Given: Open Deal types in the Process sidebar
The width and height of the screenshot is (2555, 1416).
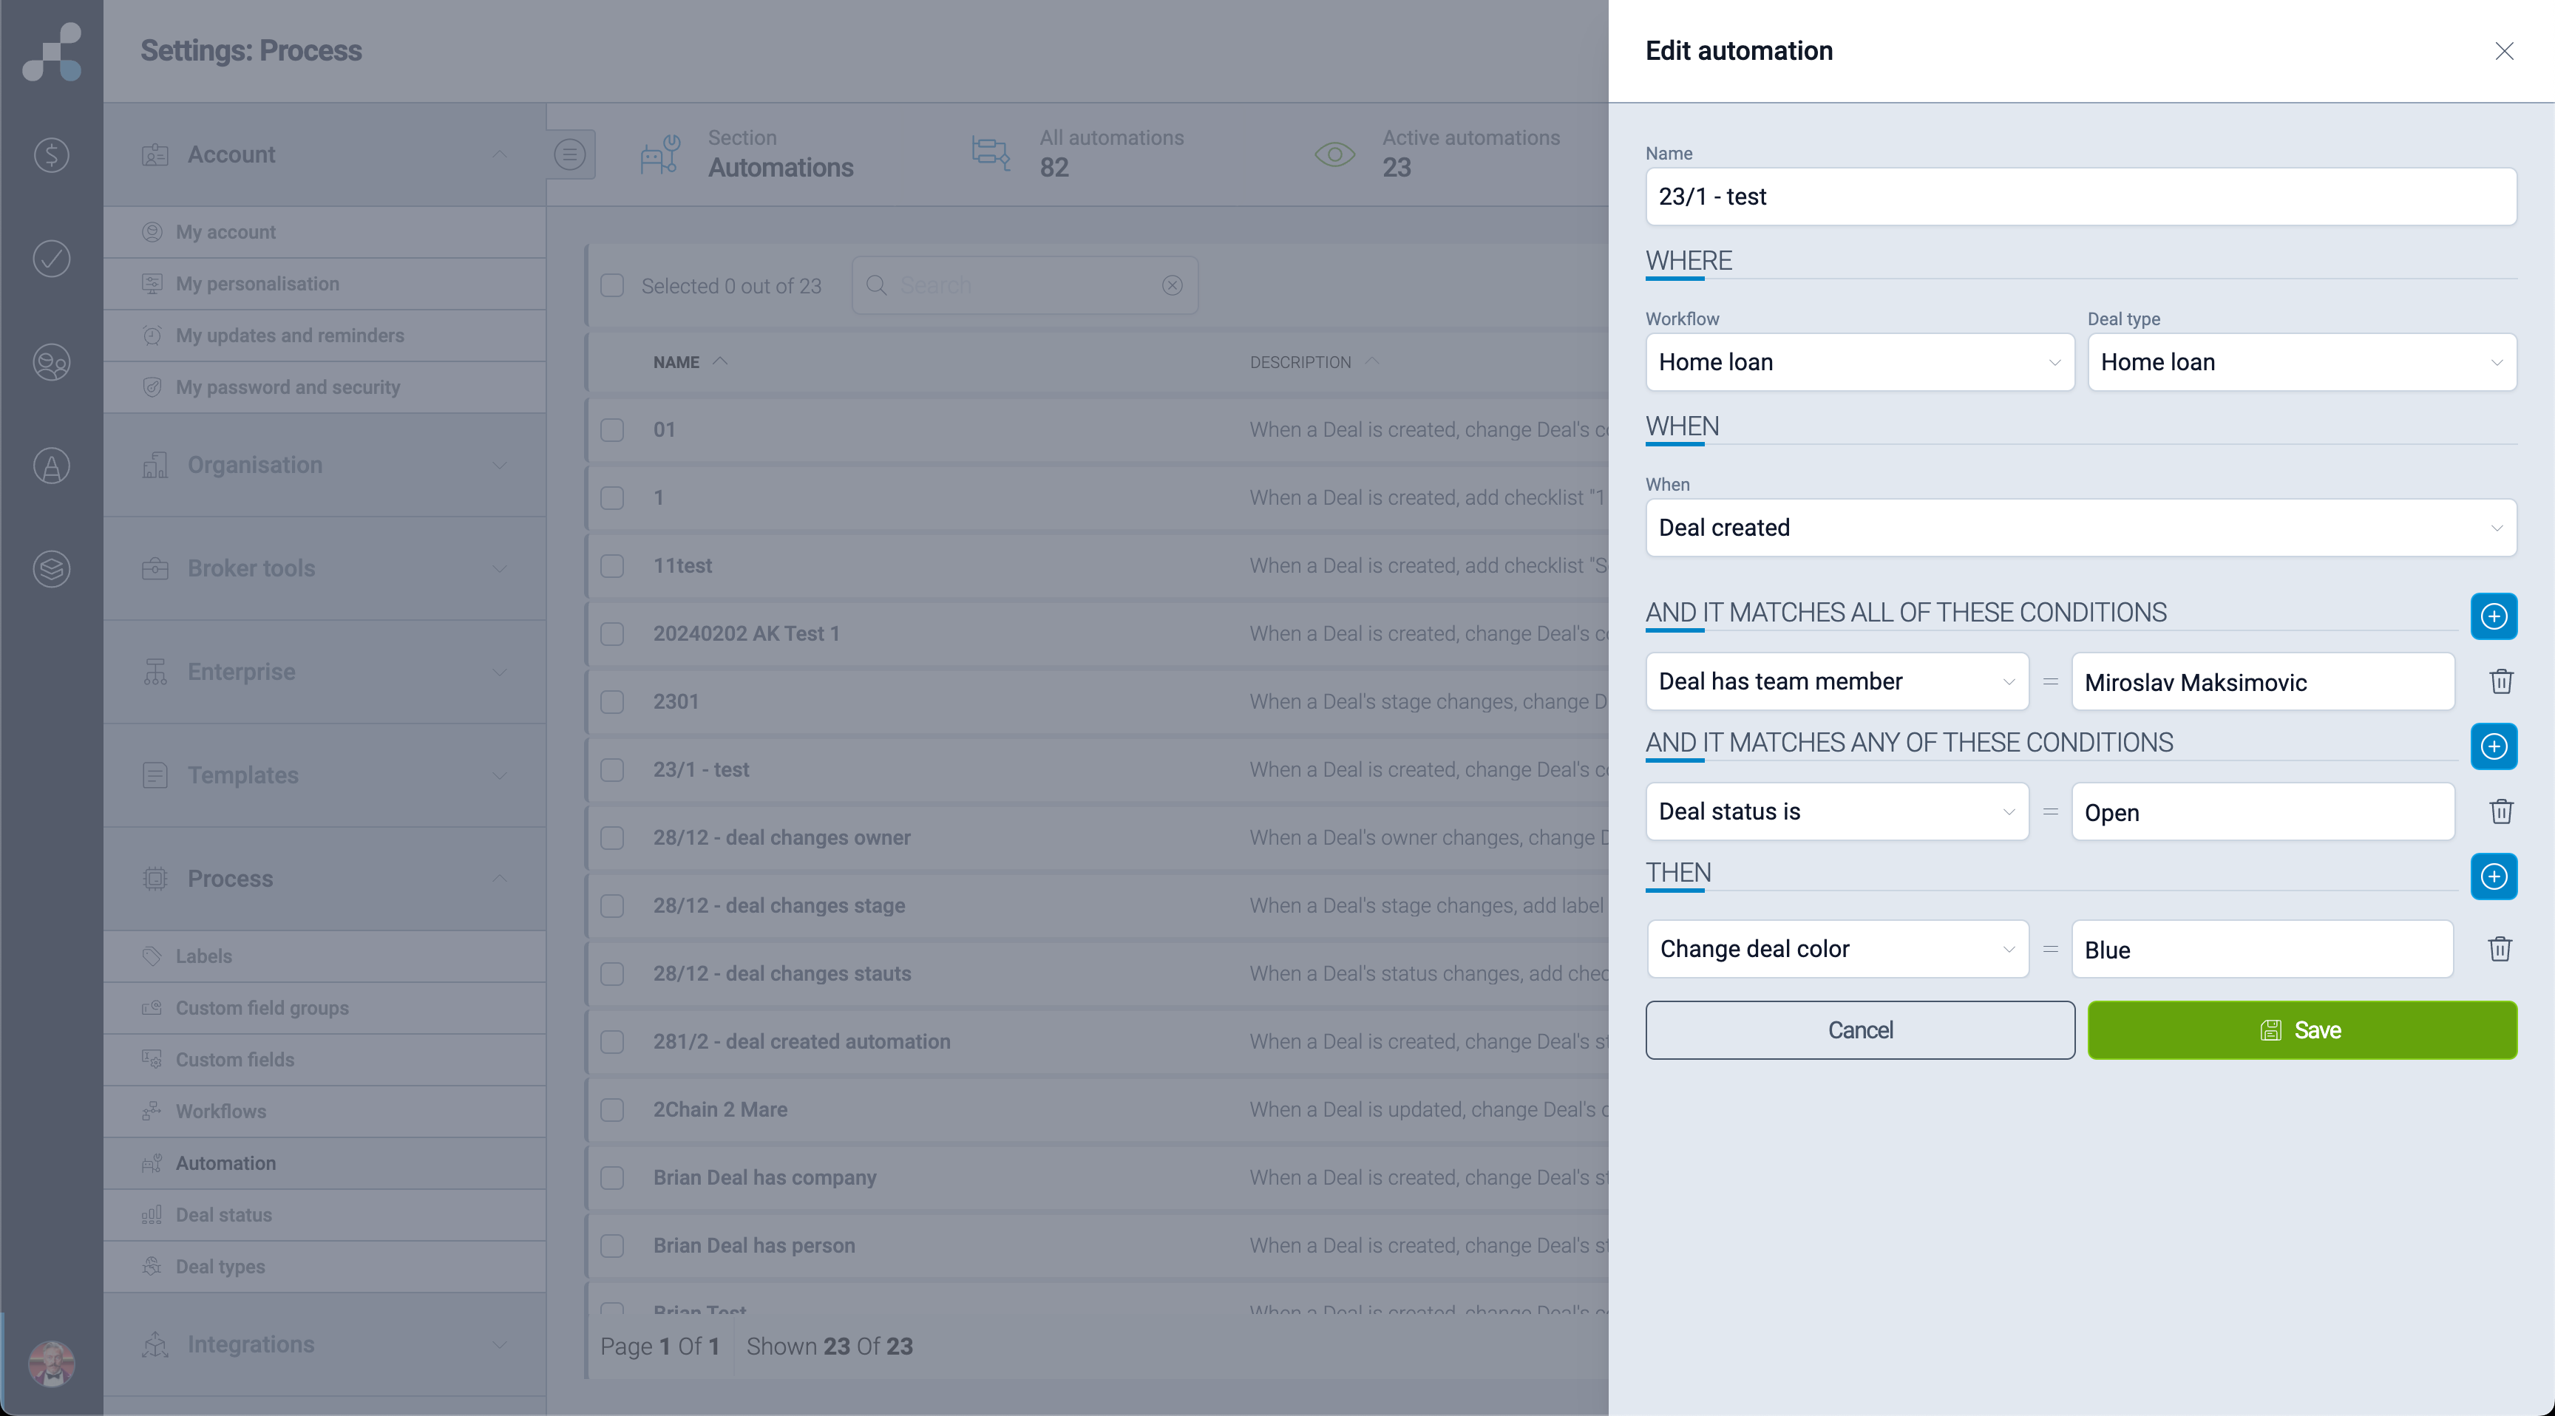Looking at the screenshot, I should point(219,1266).
